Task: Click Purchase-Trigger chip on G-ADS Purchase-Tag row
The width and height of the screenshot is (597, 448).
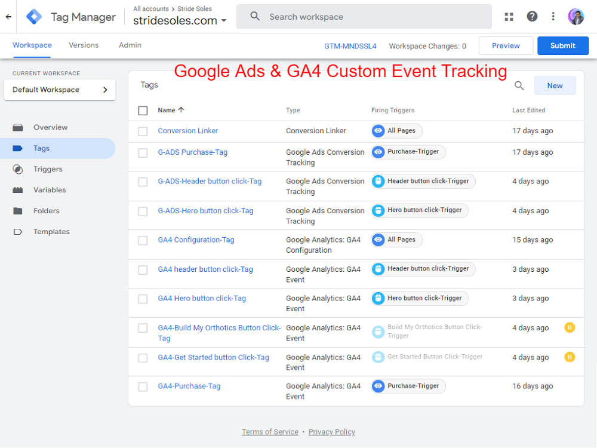Action: point(408,152)
